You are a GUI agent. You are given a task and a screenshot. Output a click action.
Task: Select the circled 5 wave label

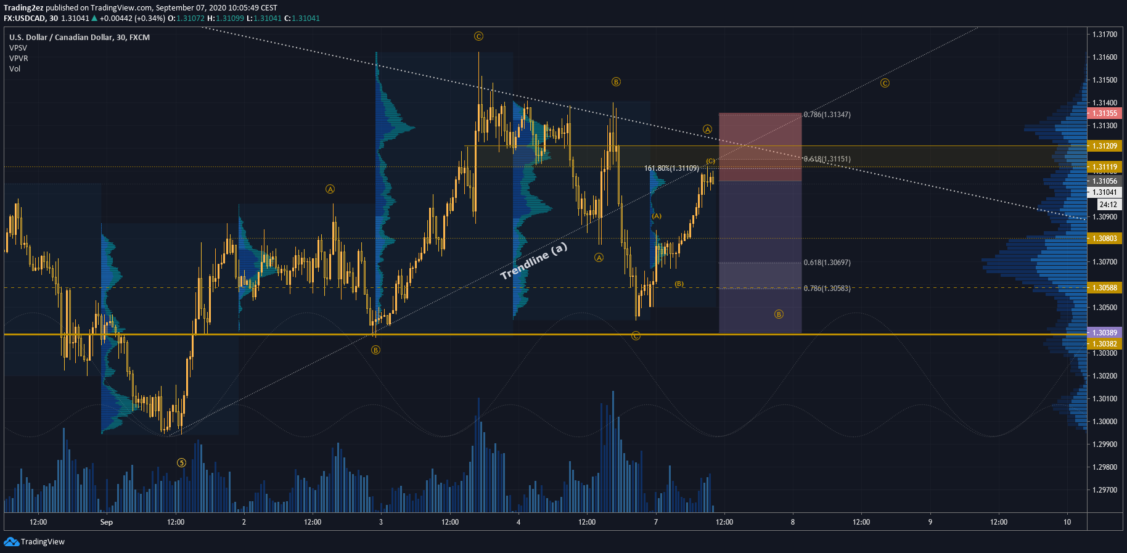pyautogui.click(x=181, y=462)
